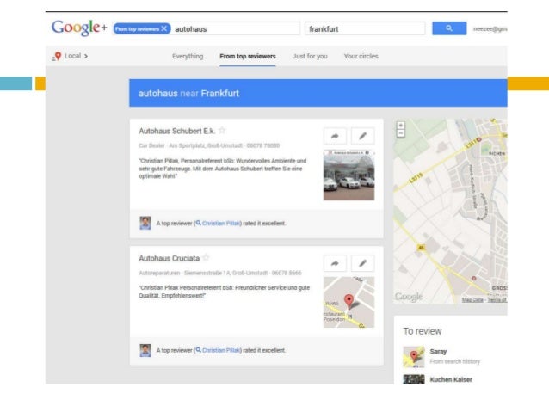Click the lower red marker on the map
This screenshot has width=549, height=412.
click(474, 279)
